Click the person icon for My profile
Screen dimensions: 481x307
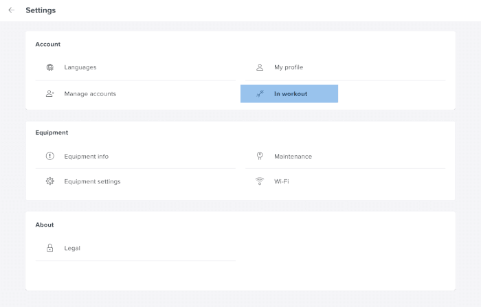(260, 67)
